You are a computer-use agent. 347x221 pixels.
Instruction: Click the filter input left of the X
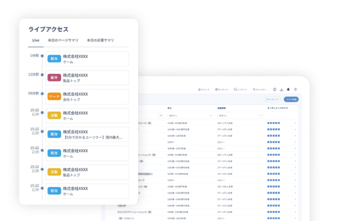click(x=148, y=115)
